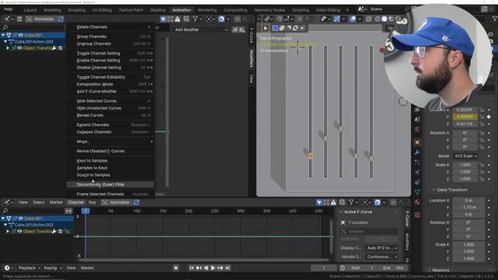498x280 pixels.
Task: Toggle visibility eye of Cube.001 in lower channel list
Action: pos(21,219)
